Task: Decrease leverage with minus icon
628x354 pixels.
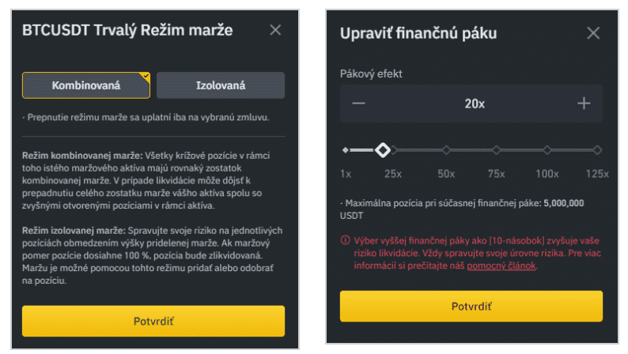Action: point(359,104)
